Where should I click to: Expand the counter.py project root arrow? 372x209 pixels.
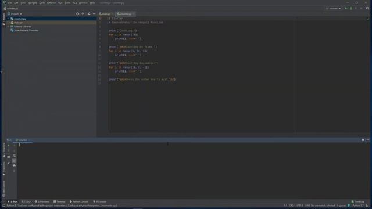pyautogui.click(x=8, y=19)
